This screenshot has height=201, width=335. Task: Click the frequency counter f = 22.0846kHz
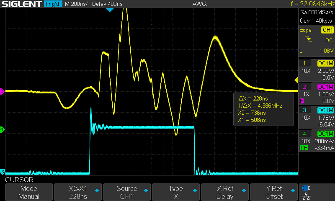click(x=312, y=4)
